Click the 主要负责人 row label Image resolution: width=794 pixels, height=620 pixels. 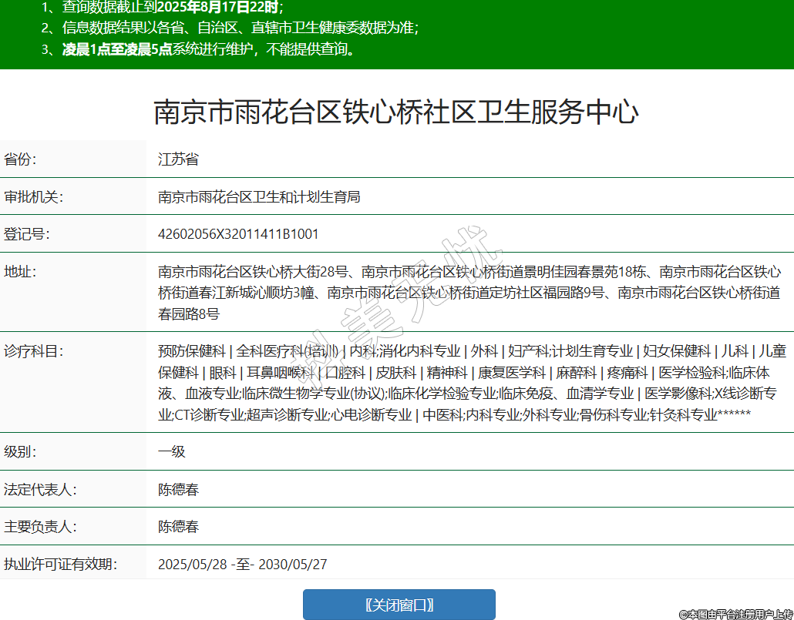tap(40, 527)
